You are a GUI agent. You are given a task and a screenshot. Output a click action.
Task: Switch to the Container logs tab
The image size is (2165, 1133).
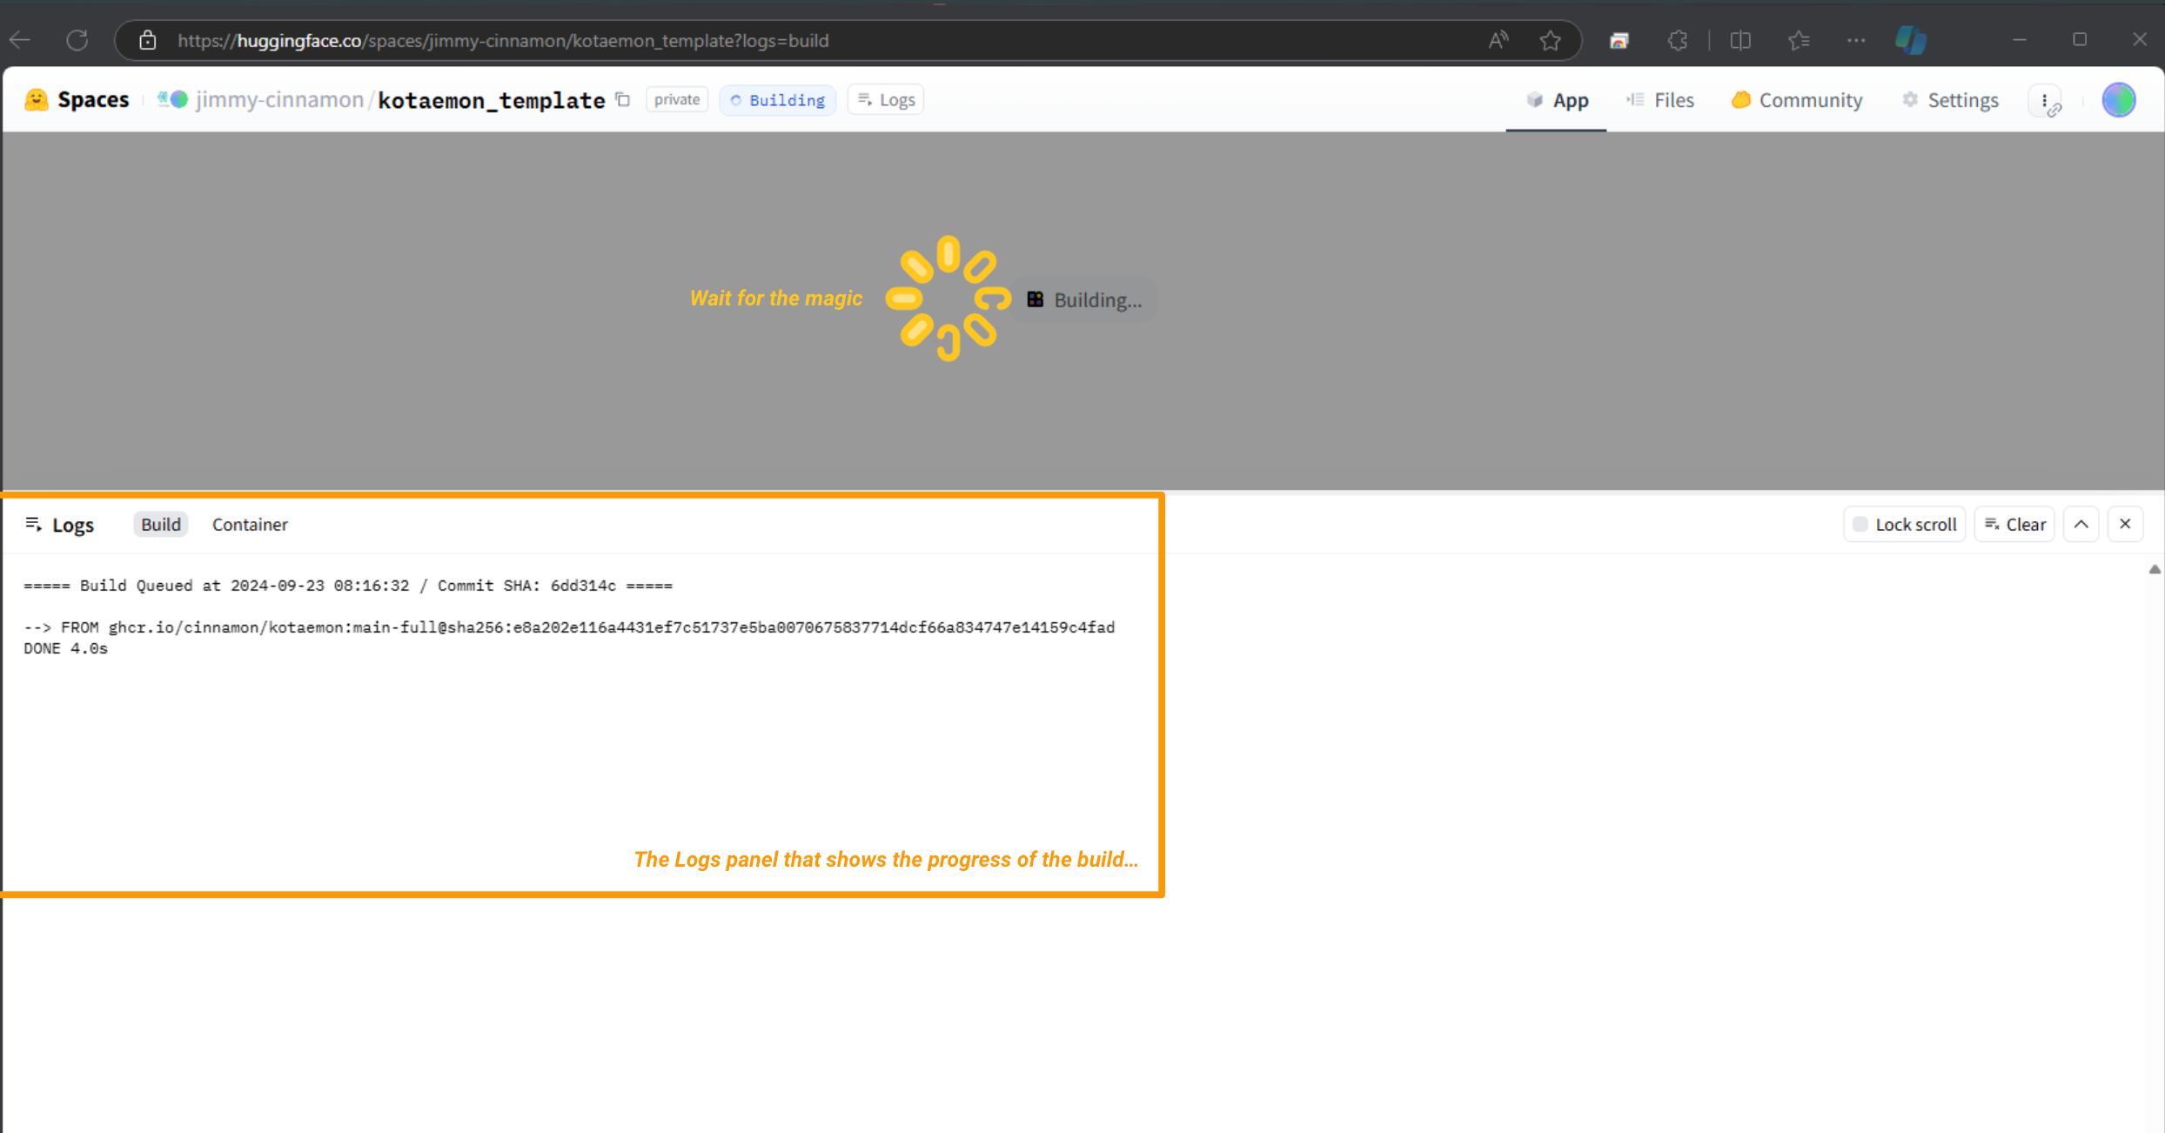coord(250,524)
